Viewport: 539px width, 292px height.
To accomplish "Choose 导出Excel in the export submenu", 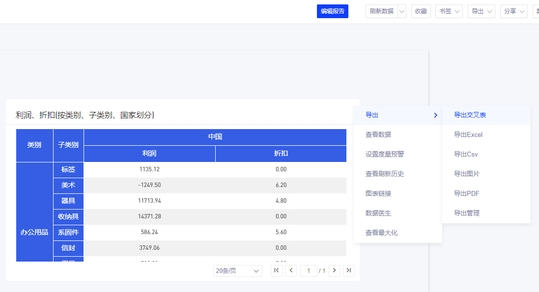I will (468, 134).
